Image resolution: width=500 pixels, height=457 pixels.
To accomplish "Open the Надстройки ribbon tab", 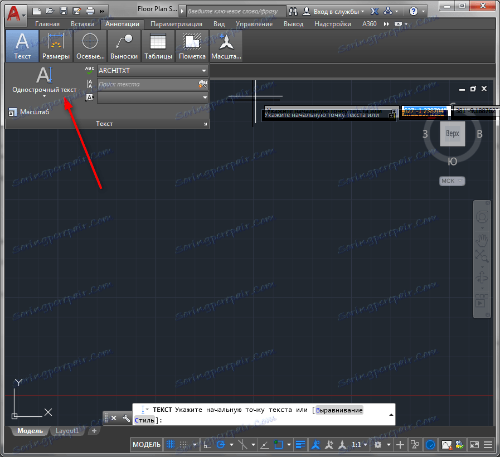I will pyautogui.click(x=333, y=24).
